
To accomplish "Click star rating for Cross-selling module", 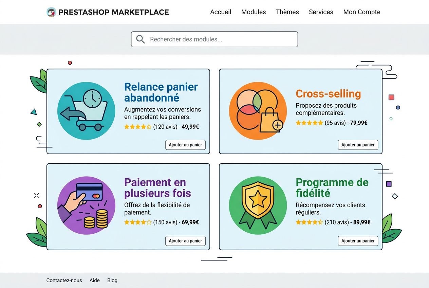I will (309, 123).
